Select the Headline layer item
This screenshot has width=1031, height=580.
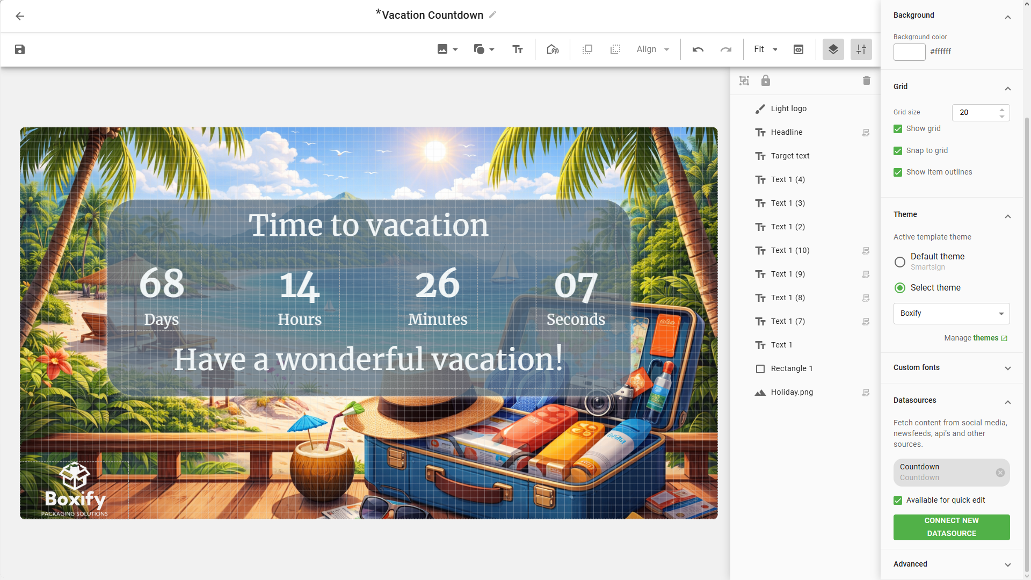coord(787,132)
